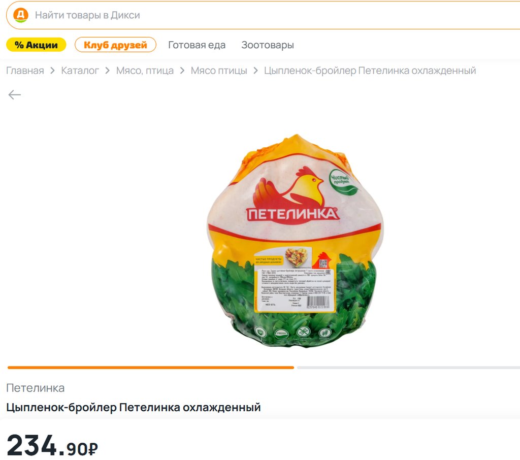Click the orange Dixy logo icon
The width and height of the screenshot is (520, 460).
20,15
